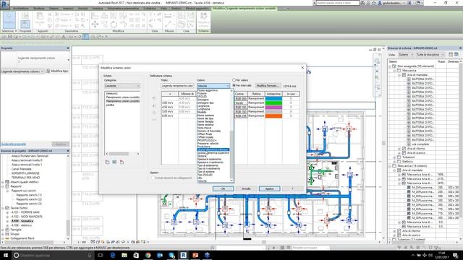Viewport: 463px width, 260px height.
Task: Click the Modifica schema icon in Schema panel
Action: tap(203, 20)
